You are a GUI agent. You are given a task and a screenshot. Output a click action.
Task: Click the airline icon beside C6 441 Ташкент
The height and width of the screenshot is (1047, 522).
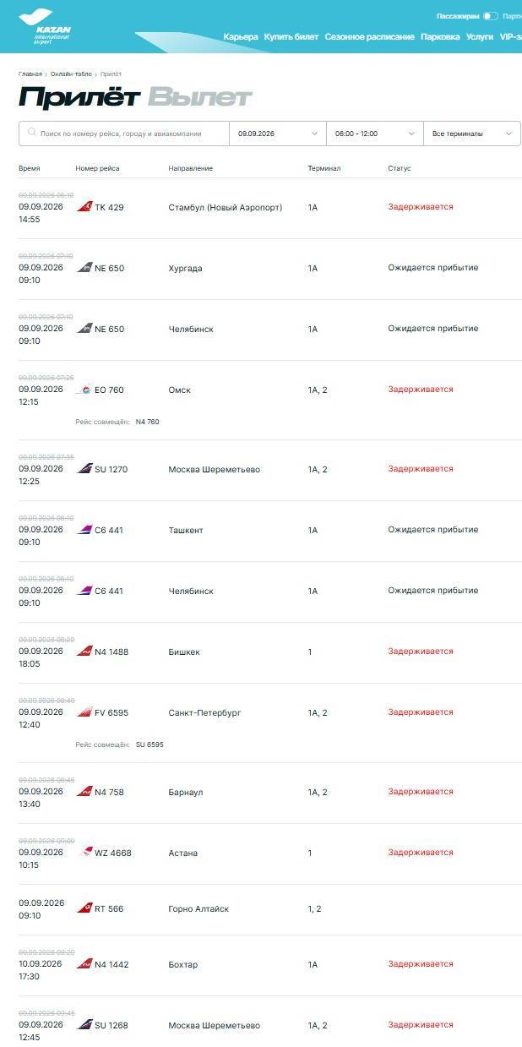[84, 530]
